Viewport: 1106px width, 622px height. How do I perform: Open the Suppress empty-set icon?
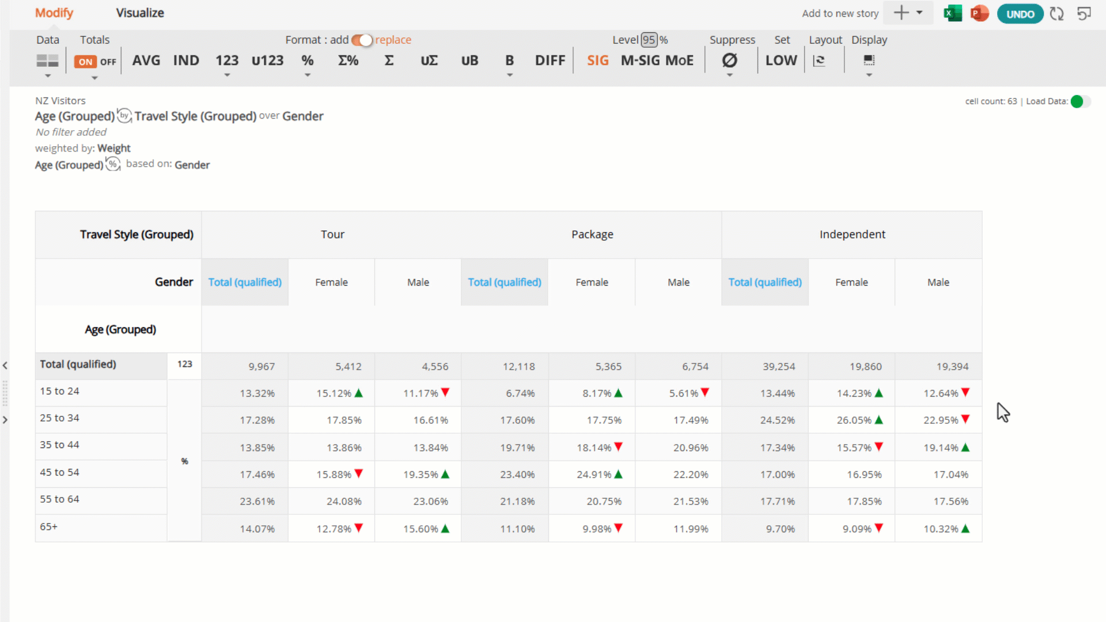coord(730,60)
